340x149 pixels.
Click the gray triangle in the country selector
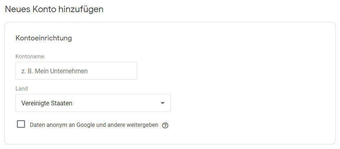162,103
